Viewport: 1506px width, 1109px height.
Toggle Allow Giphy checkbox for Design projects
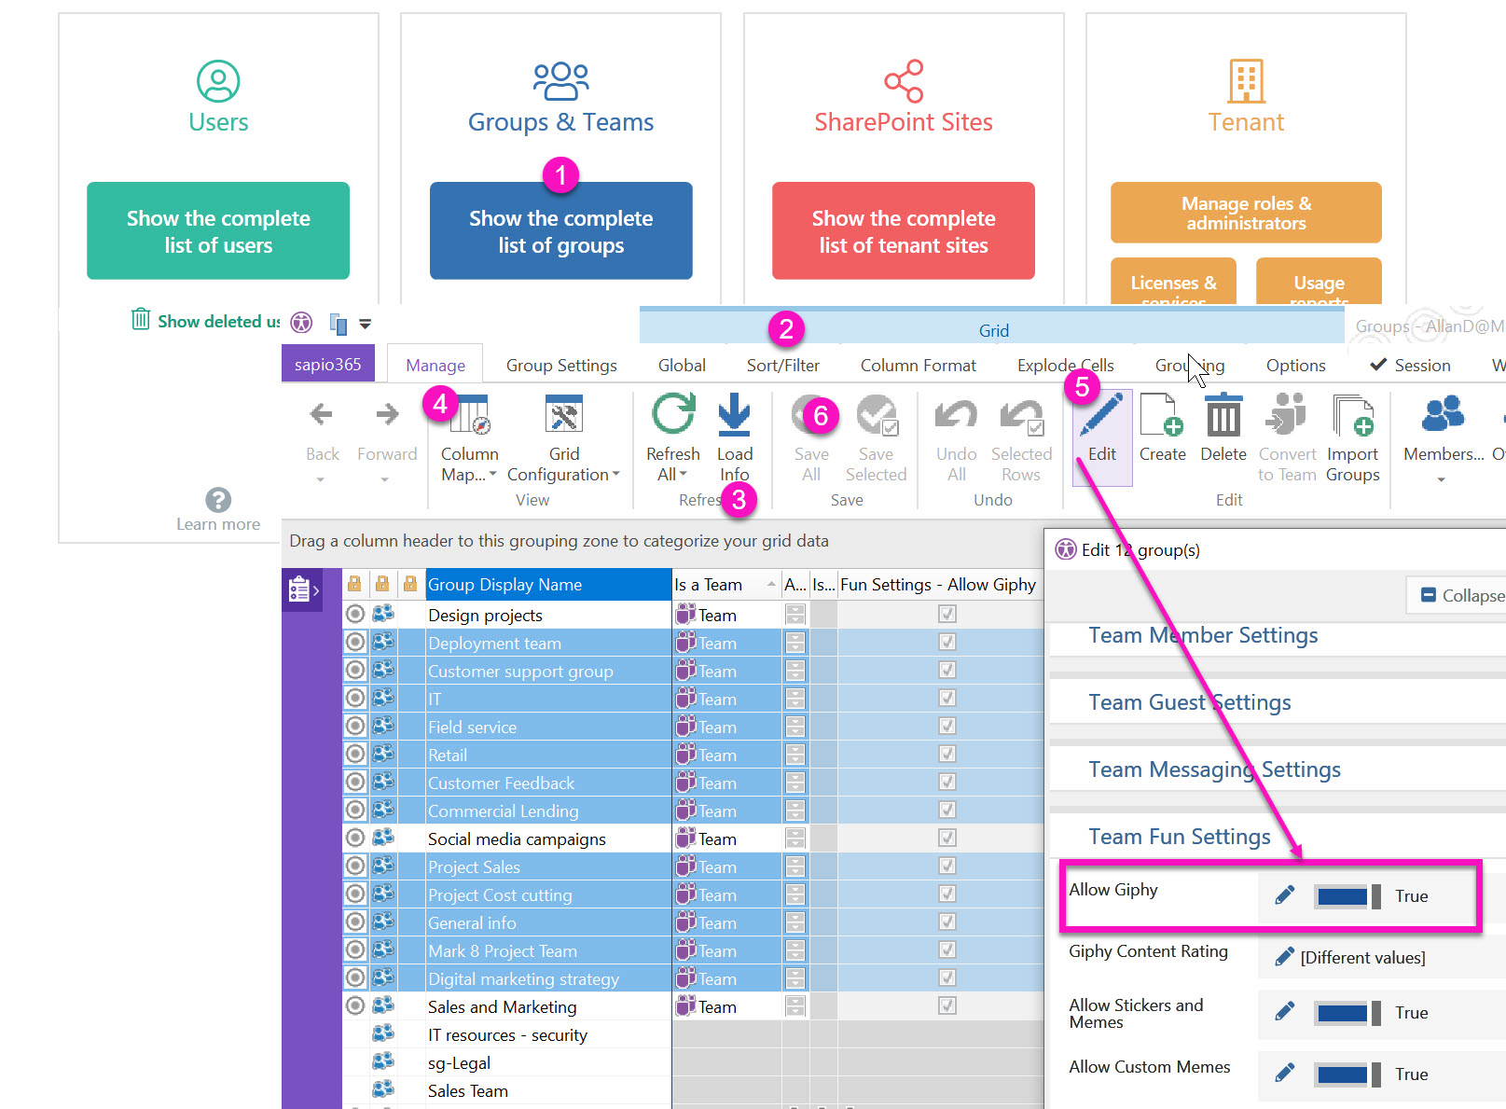946,615
